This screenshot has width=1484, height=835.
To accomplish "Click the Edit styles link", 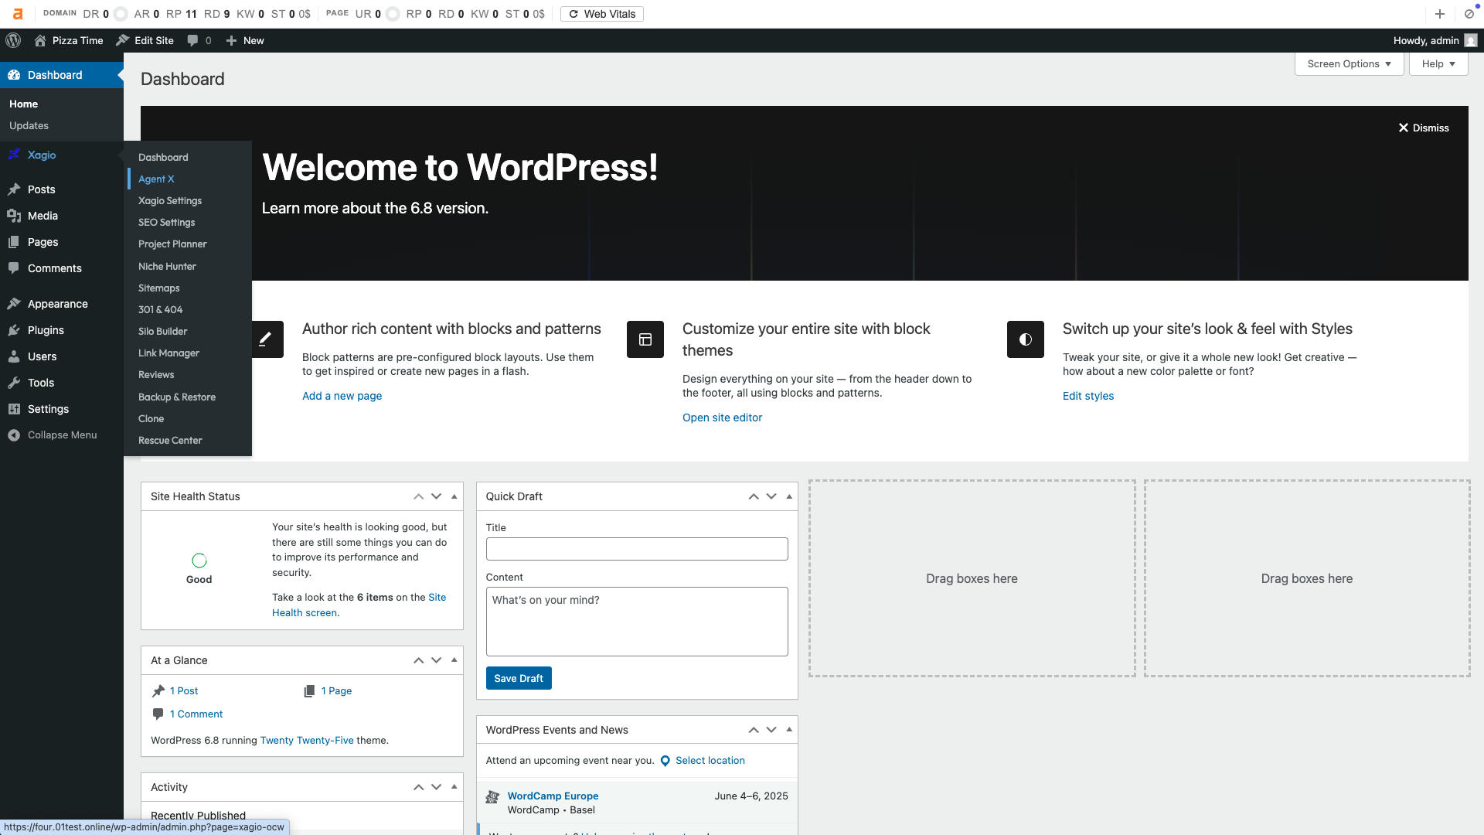I will pyautogui.click(x=1088, y=396).
